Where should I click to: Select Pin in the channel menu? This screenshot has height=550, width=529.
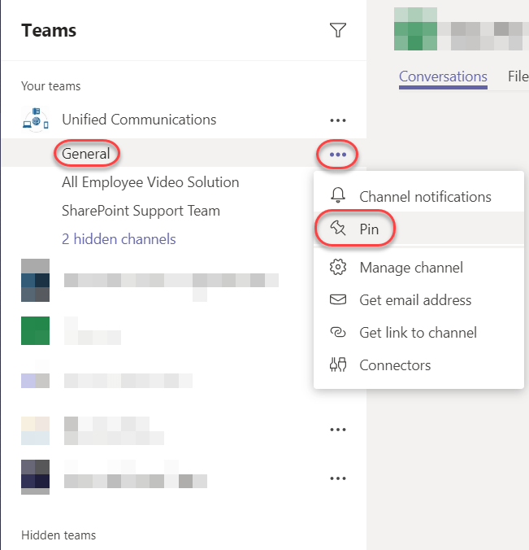[418, 229]
